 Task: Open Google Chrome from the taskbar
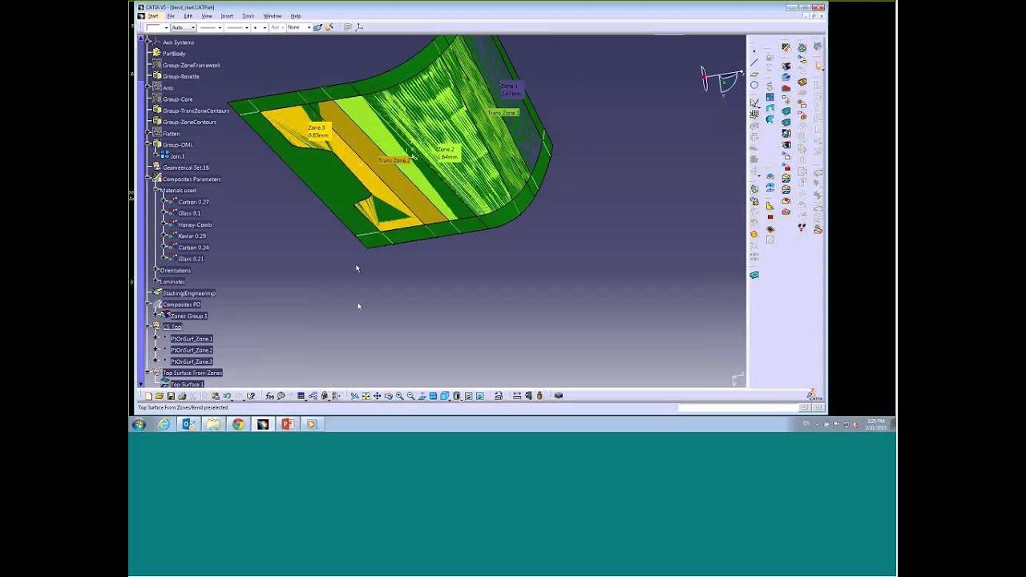[x=238, y=424]
